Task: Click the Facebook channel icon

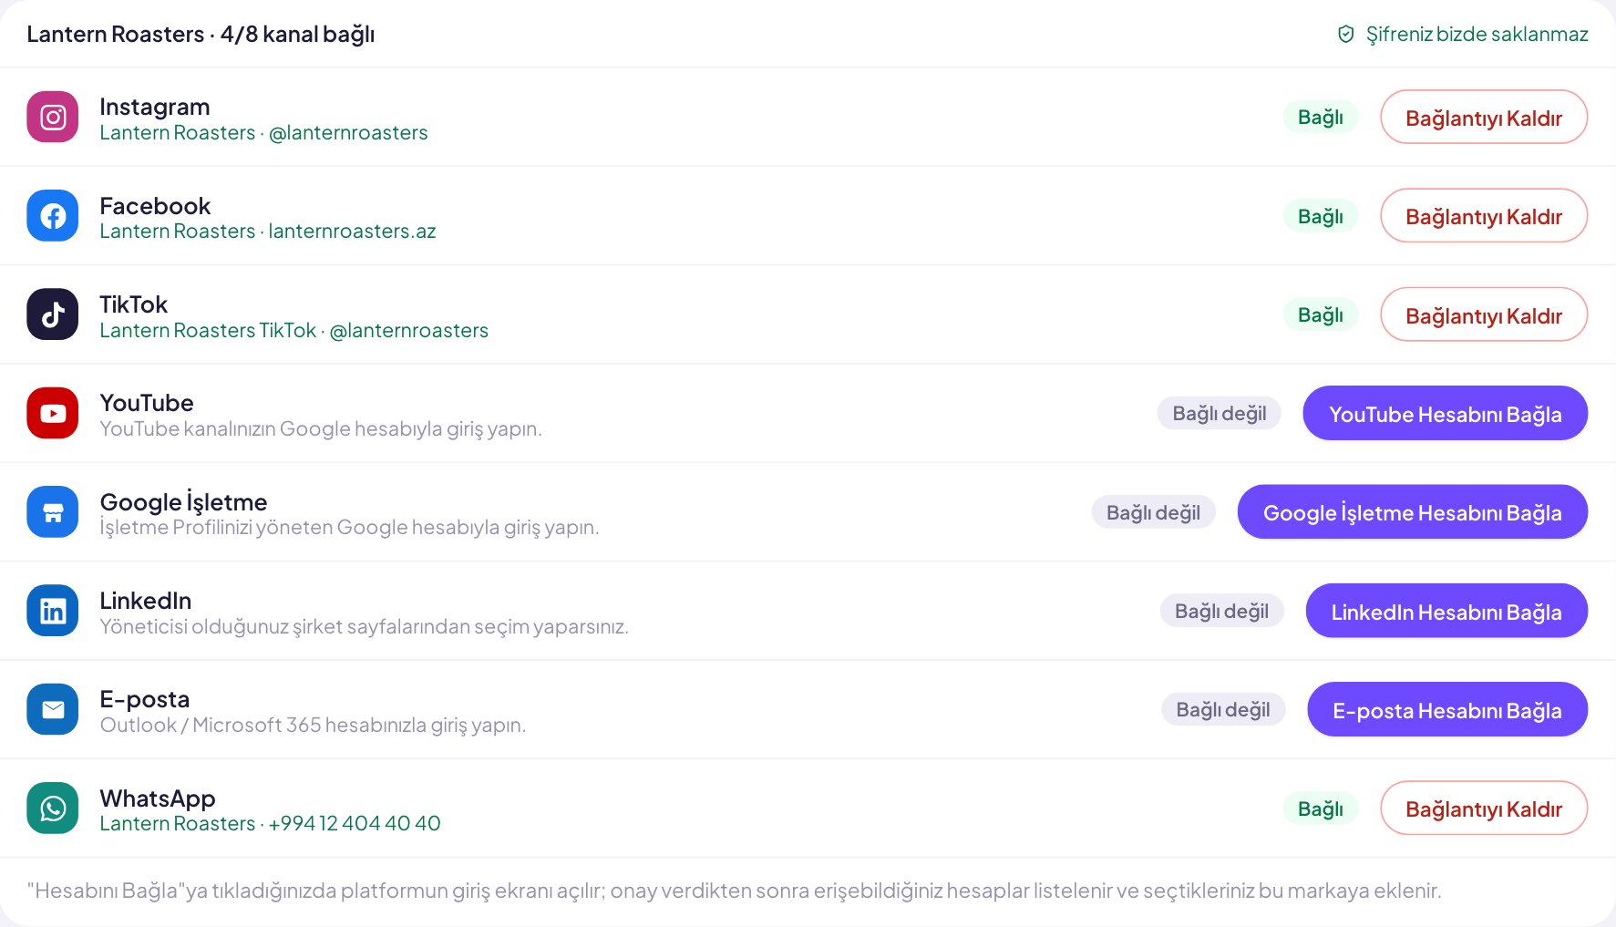Action: 53,216
